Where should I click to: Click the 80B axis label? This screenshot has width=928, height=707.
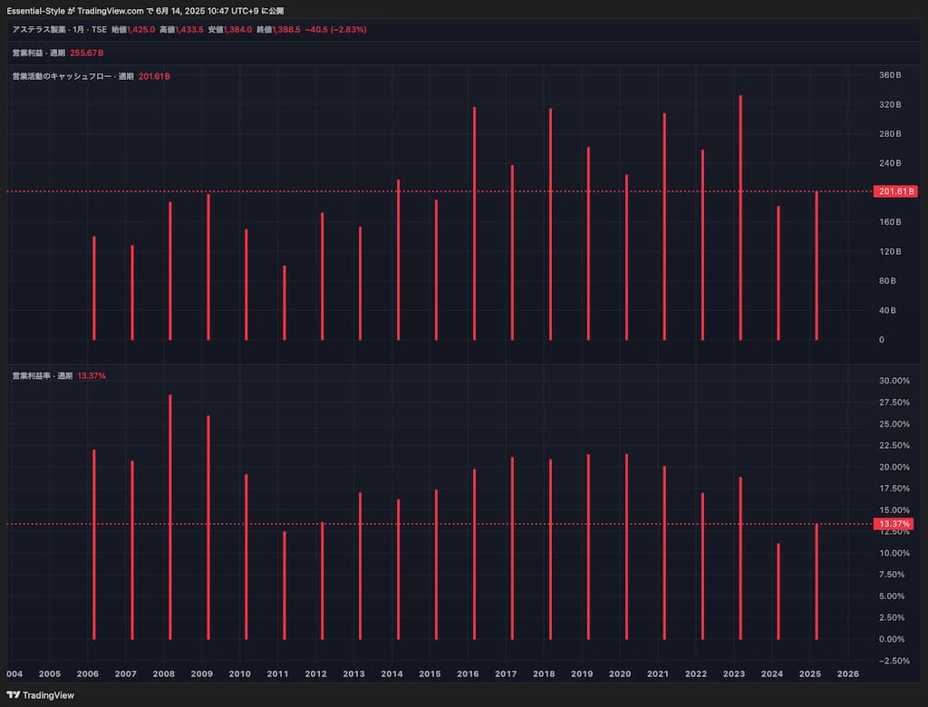pyautogui.click(x=888, y=281)
